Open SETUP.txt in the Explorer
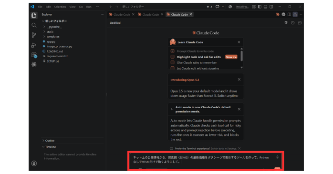This screenshot has height=174, width=333. [52, 61]
